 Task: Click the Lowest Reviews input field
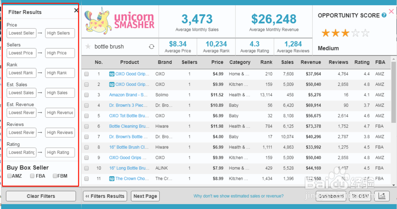(21, 133)
